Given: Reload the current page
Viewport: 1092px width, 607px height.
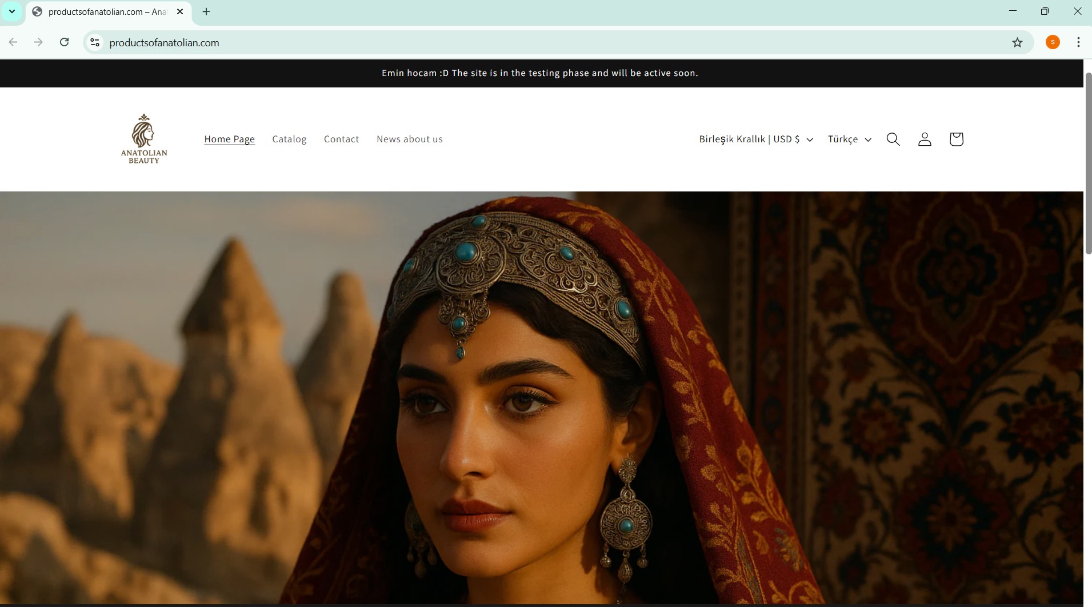Looking at the screenshot, I should coord(65,42).
